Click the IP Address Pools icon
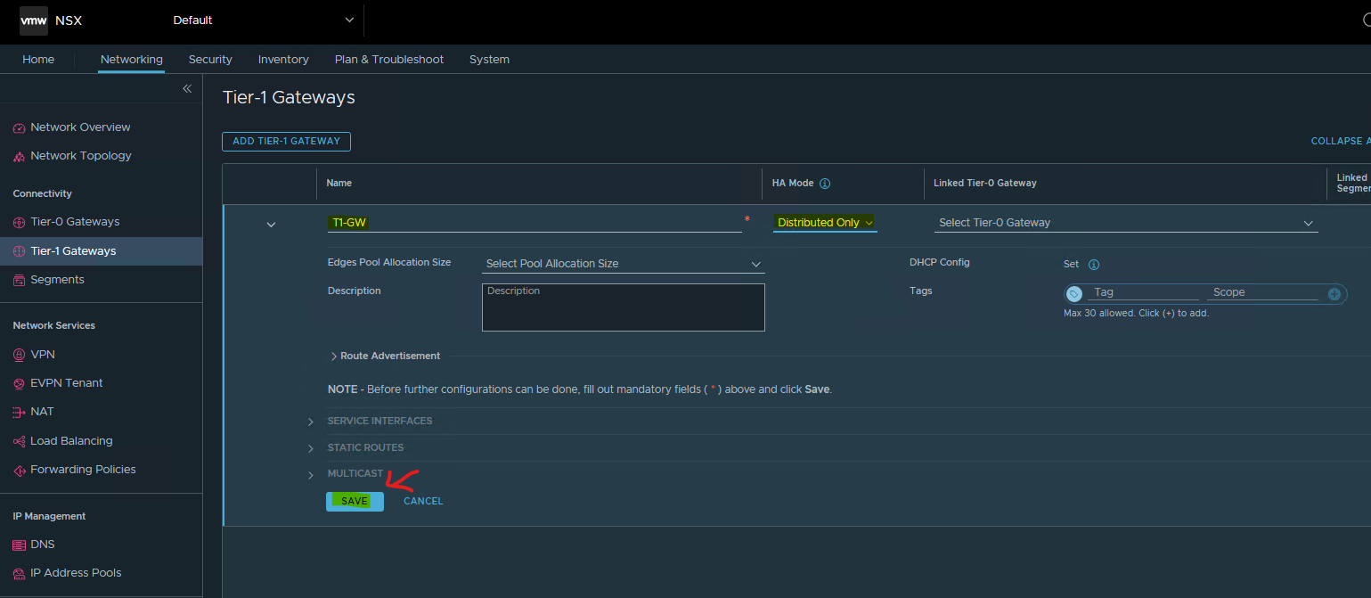1371x598 pixels. (20, 574)
